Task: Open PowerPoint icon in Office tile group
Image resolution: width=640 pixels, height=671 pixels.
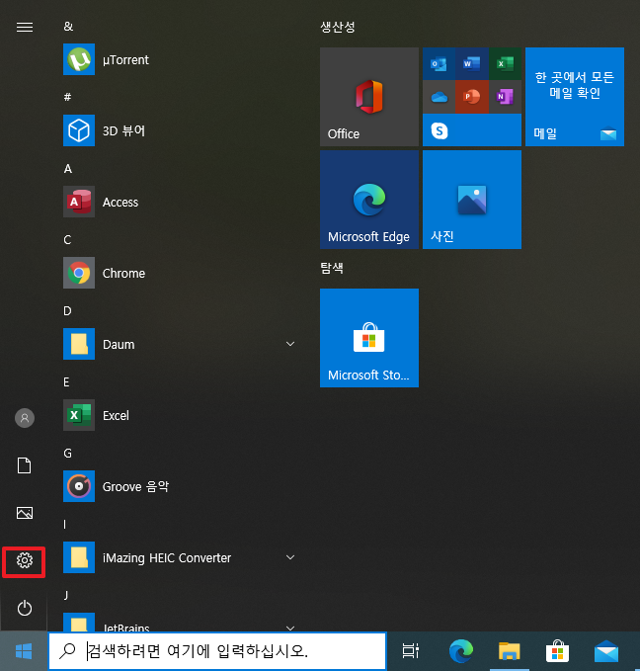Action: 471,97
